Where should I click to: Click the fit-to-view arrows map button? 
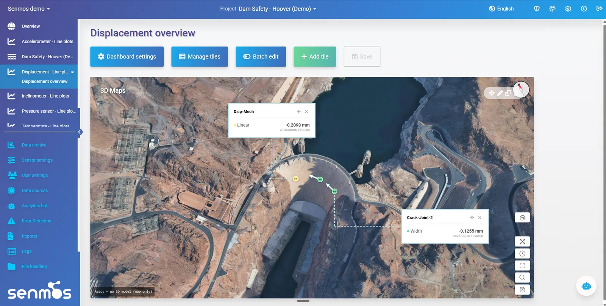522,242
